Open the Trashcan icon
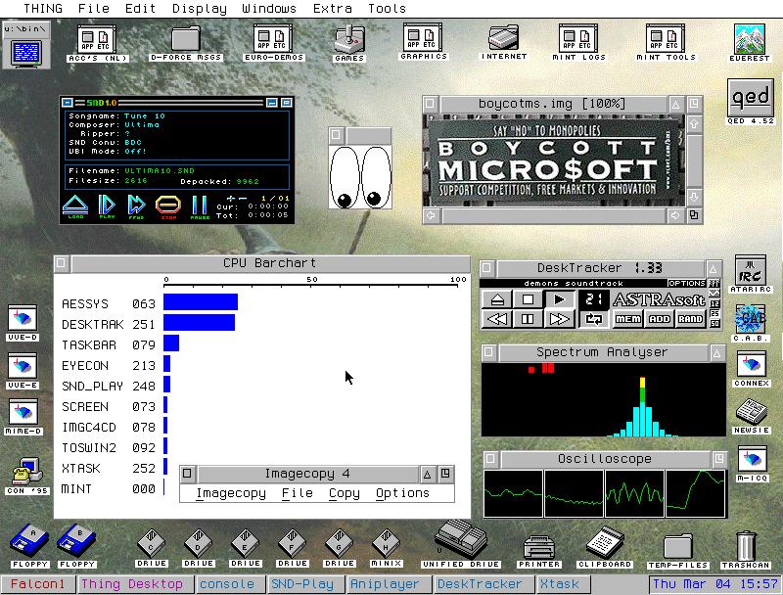The width and height of the screenshot is (783, 595). coord(745,549)
